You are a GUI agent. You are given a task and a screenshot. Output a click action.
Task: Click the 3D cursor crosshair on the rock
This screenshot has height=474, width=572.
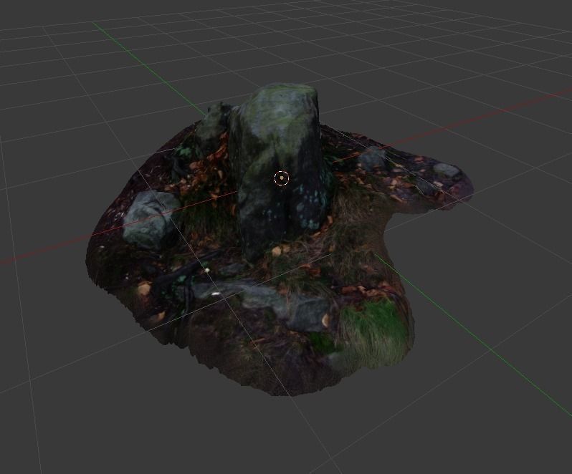point(282,178)
